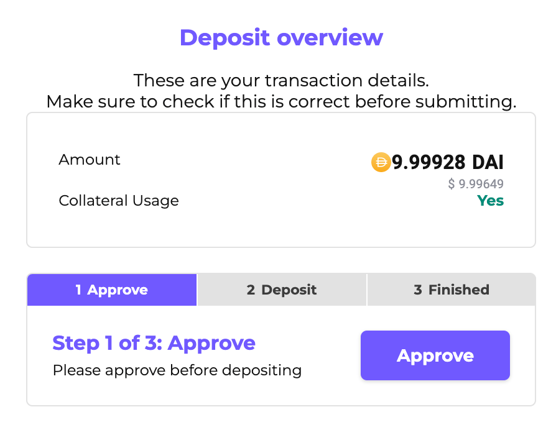This screenshot has height=430, width=556.
Task: Open the 3 Finished step tab
Action: [452, 290]
